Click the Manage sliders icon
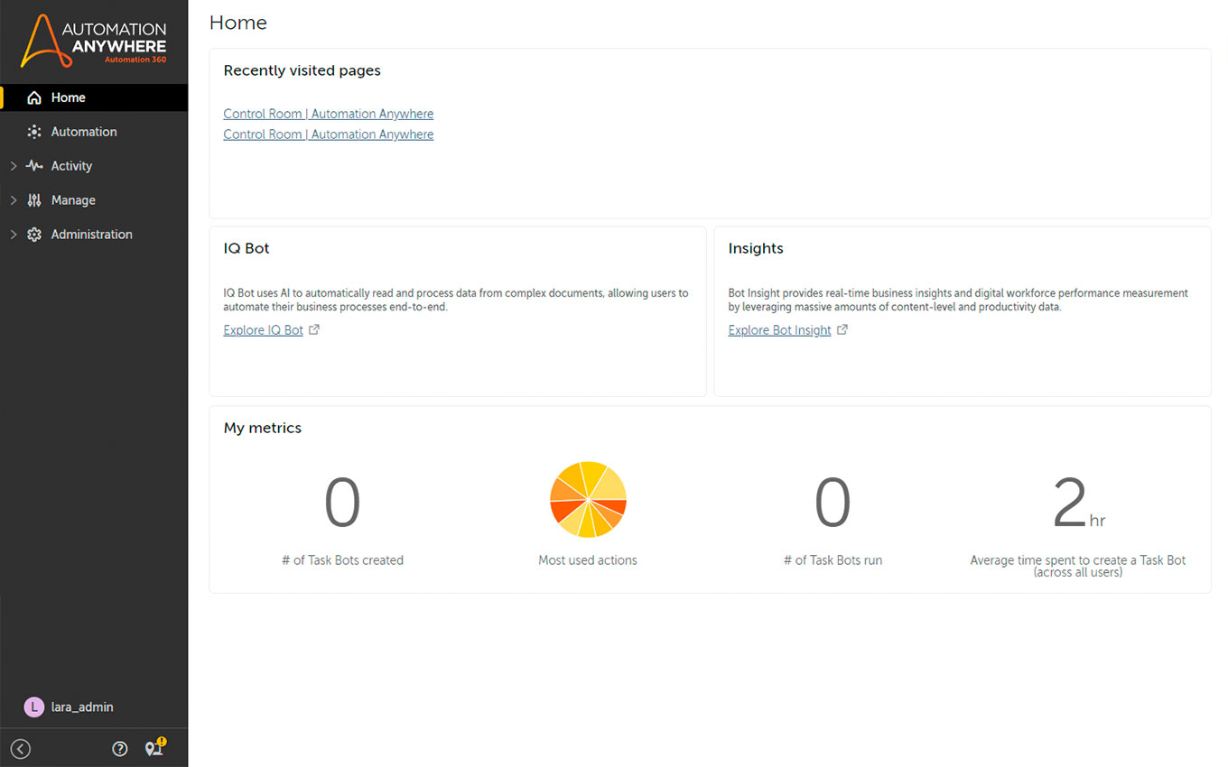 click(x=34, y=200)
